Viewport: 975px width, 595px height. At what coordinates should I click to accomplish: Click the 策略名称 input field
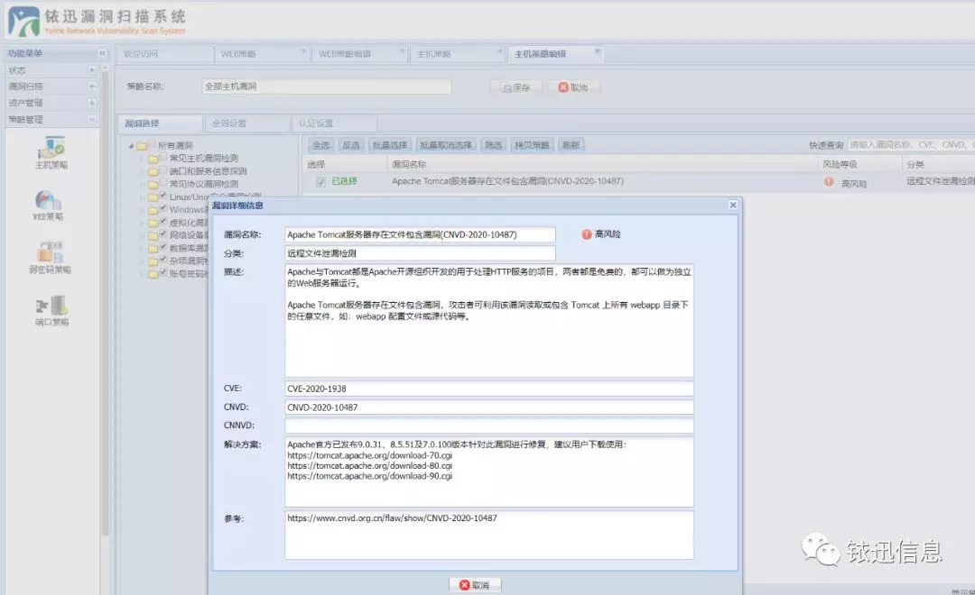point(327,87)
